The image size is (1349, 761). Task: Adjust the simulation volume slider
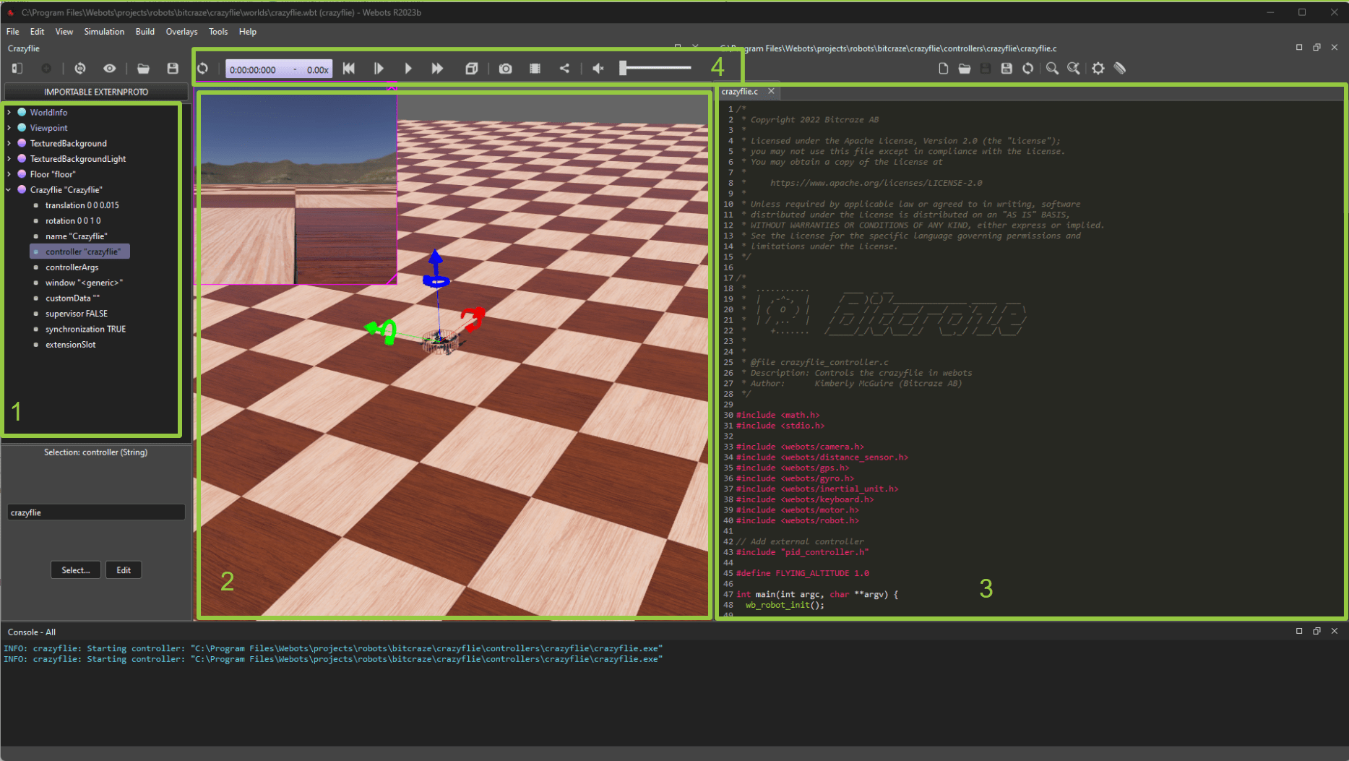tap(654, 67)
